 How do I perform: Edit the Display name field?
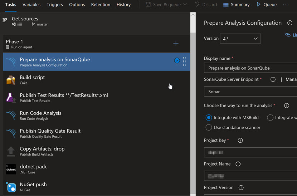point(250,68)
